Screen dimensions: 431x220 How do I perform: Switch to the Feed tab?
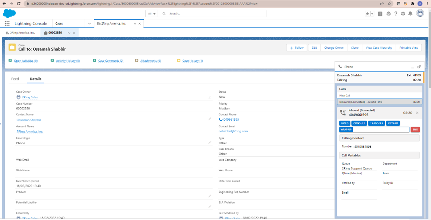point(15,79)
